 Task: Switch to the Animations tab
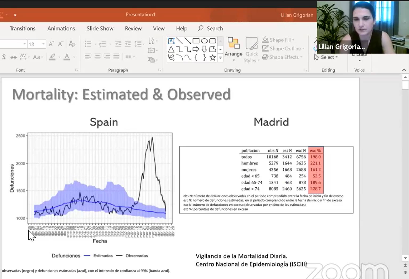[x=61, y=29]
